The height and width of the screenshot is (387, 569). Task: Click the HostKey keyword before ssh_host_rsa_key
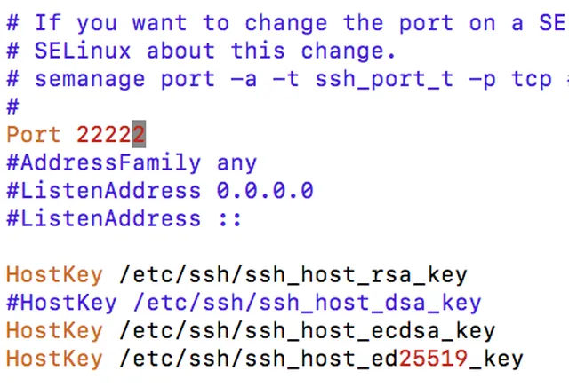[54, 274]
